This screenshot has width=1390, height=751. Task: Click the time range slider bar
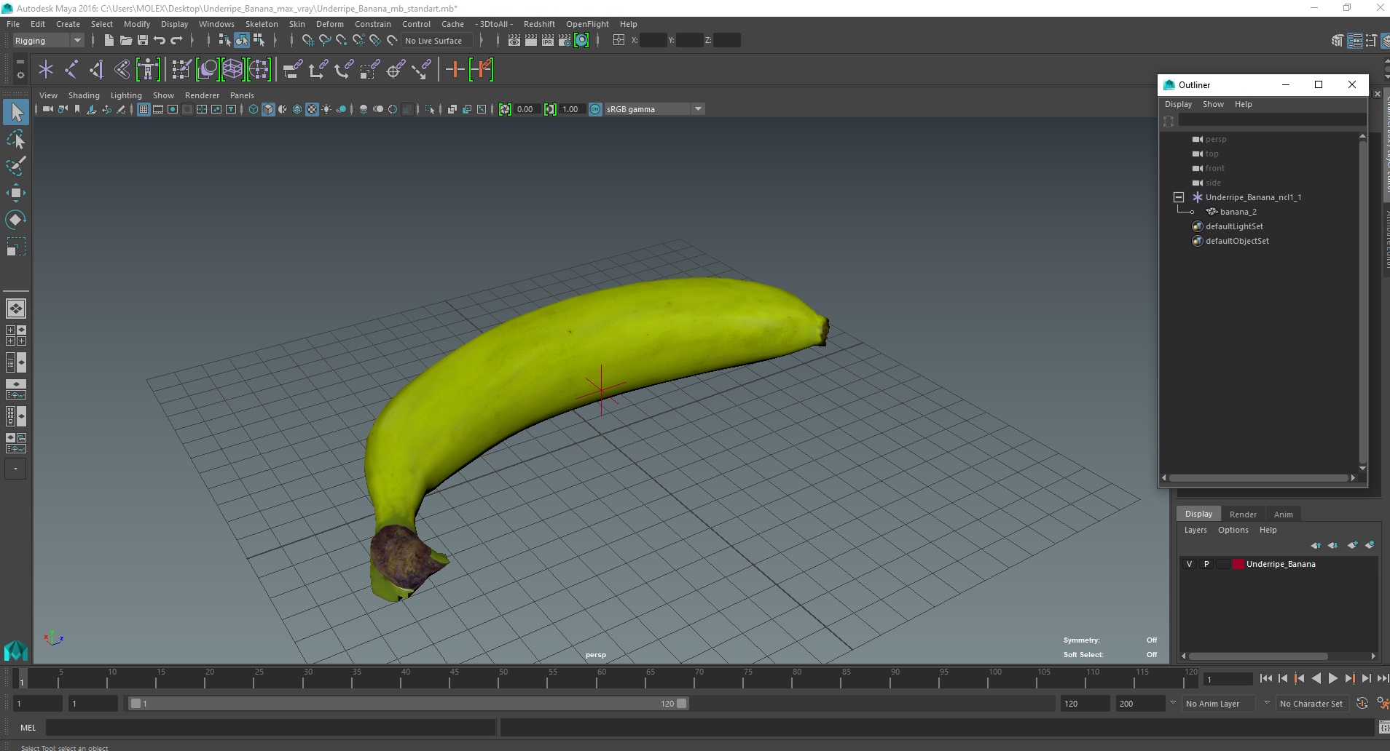408,704
